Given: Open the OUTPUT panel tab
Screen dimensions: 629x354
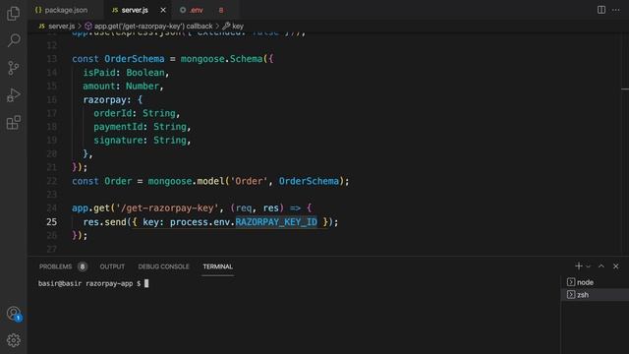Looking at the screenshot, I should 112,266.
